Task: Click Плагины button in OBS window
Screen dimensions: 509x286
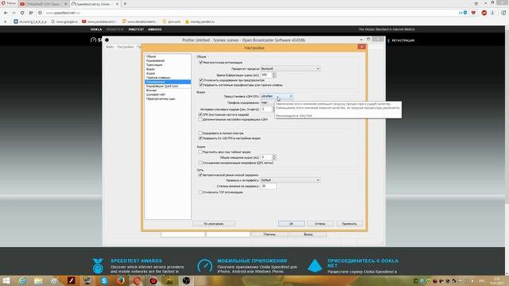Action: [x=270, y=234]
